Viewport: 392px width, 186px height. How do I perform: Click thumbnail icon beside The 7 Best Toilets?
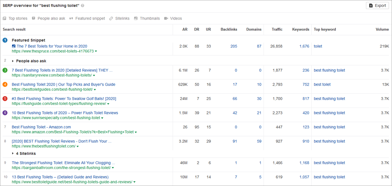(x=14, y=46)
